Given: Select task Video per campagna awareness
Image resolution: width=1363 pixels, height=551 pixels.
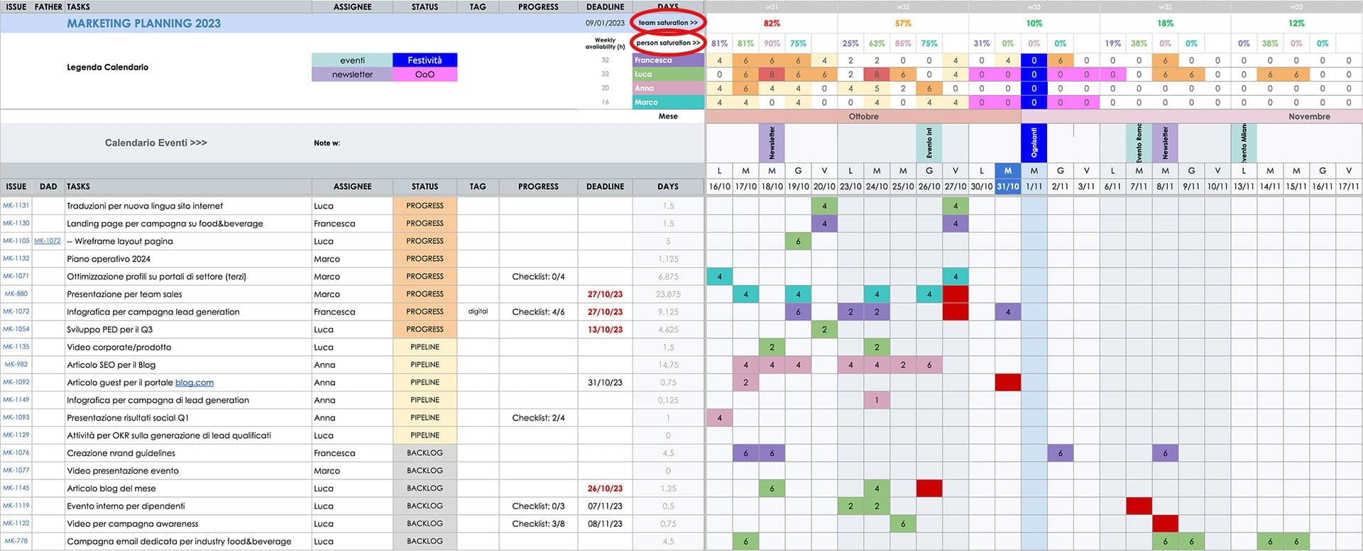Looking at the screenshot, I should (132, 524).
